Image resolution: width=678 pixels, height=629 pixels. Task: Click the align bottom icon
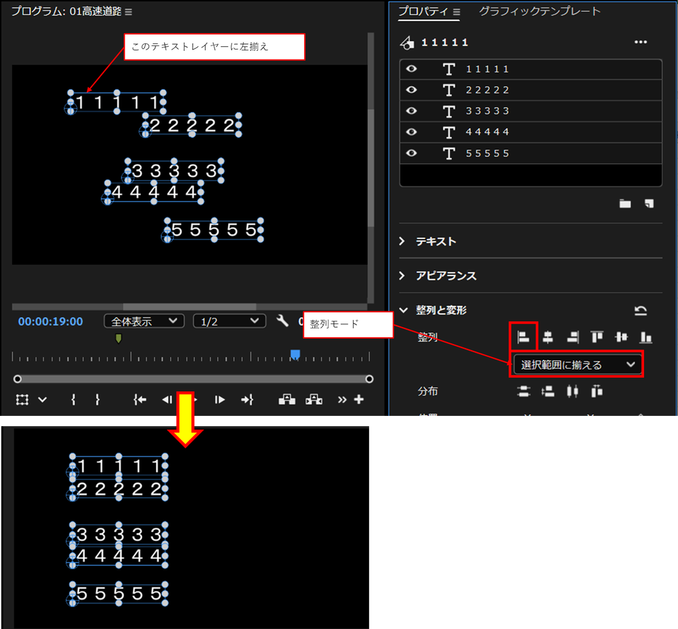[646, 337]
